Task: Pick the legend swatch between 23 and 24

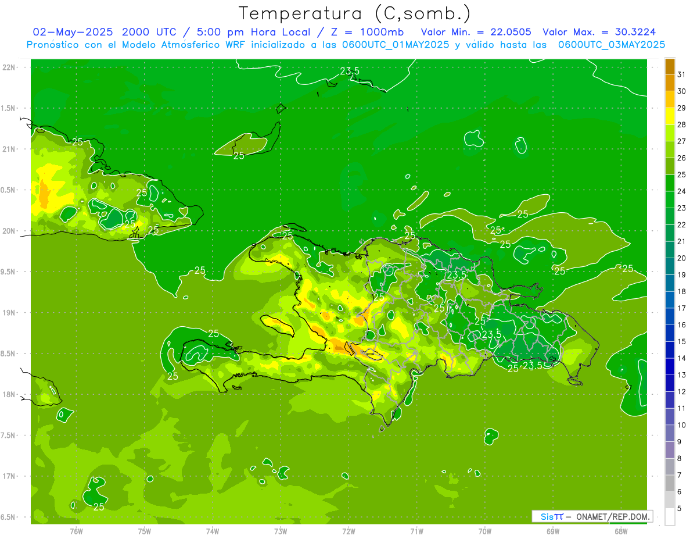Action: (670, 200)
